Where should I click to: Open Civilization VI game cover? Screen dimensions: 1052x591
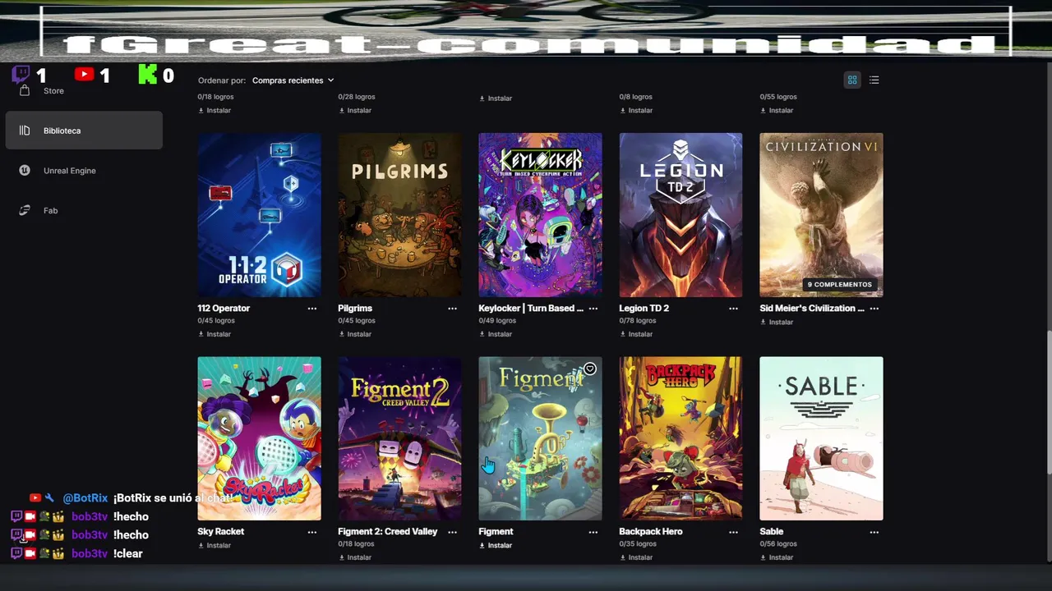point(821,215)
